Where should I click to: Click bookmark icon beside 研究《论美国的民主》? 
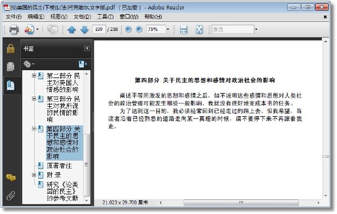click(x=40, y=185)
